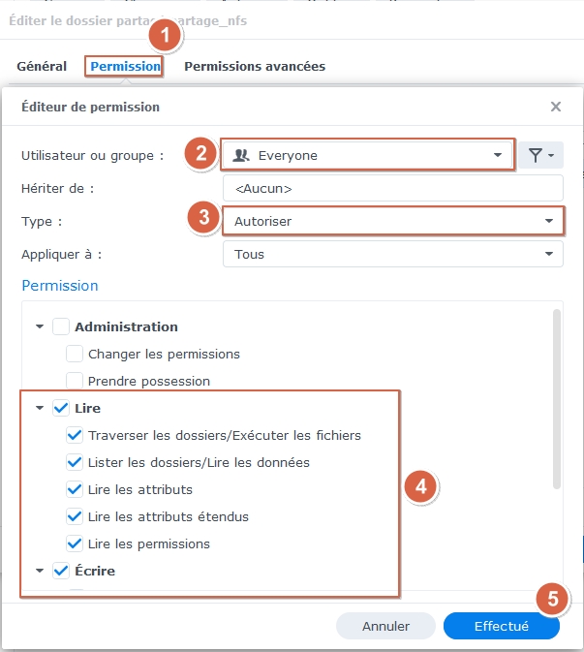Check the Prendre possession option
584x652 pixels.
(75, 381)
